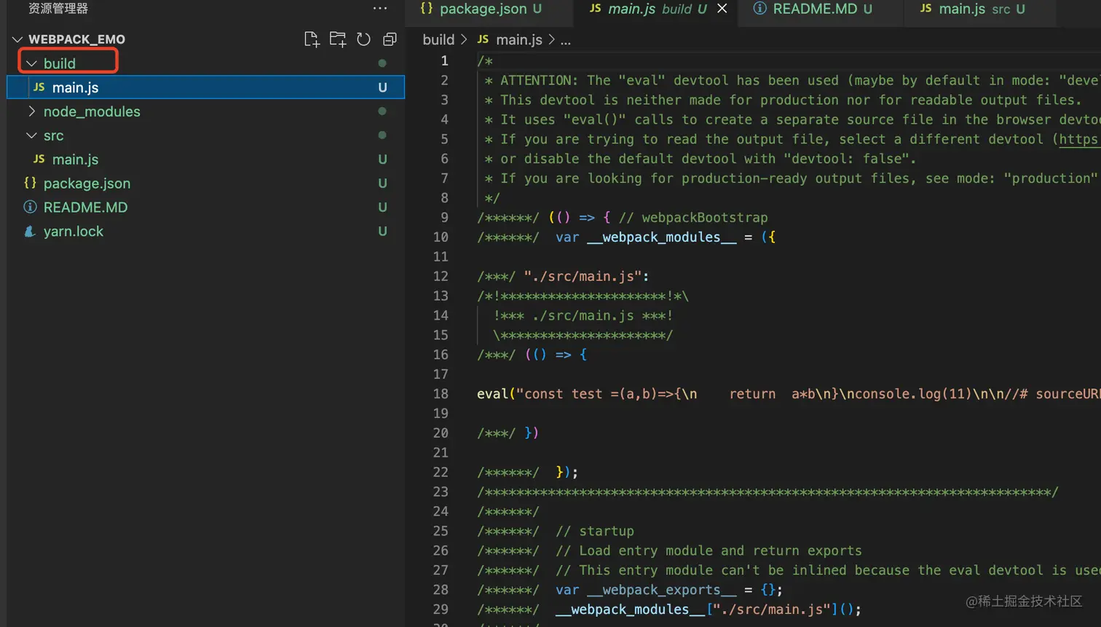Image resolution: width=1101 pixels, height=627 pixels.
Task: Click the git status dot on node_modules
Action: 382,111
